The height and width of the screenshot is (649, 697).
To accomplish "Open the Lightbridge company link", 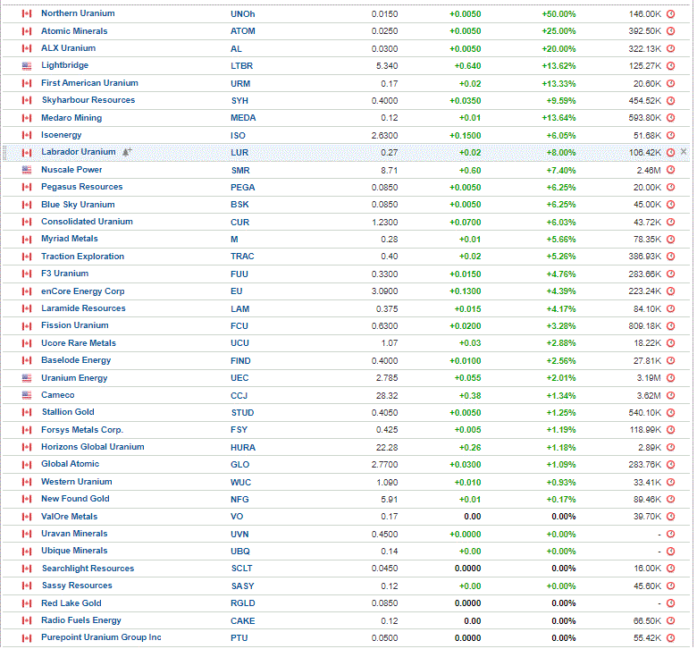I will (x=65, y=65).
